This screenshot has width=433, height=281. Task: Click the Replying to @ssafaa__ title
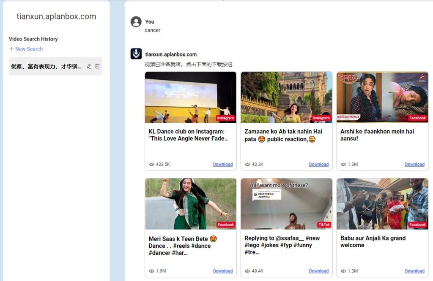[x=282, y=245]
